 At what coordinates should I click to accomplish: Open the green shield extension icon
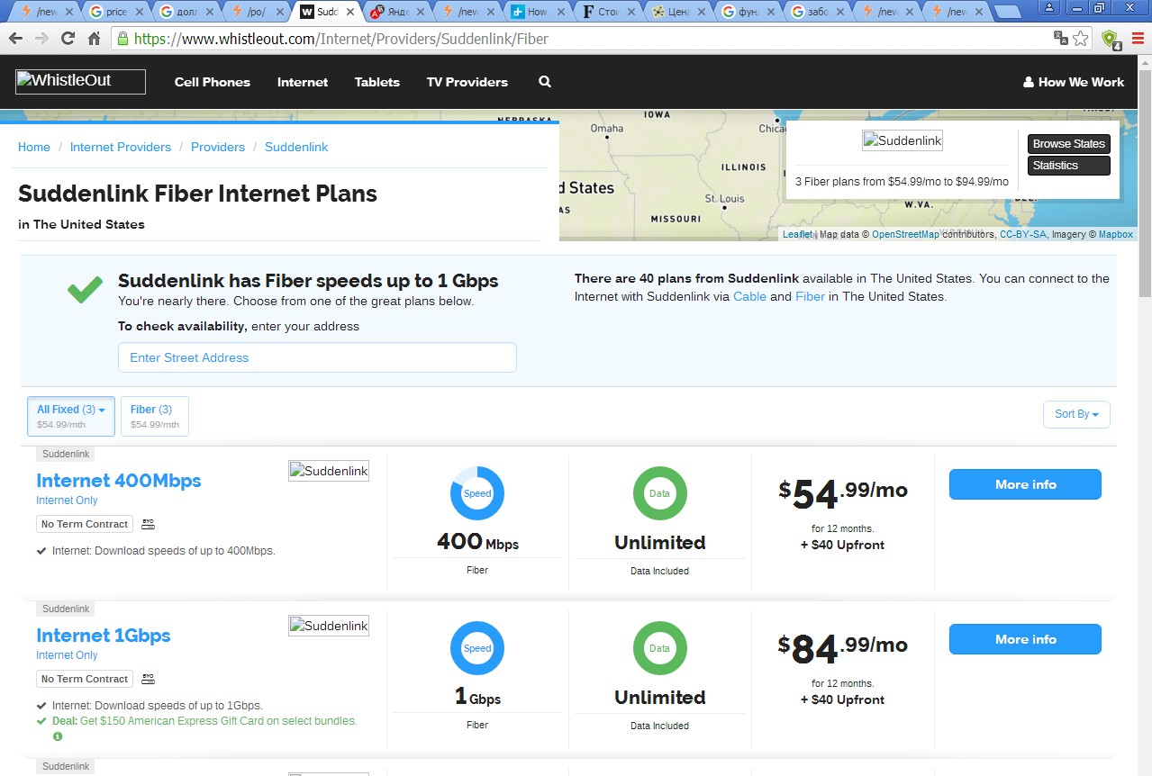click(x=1109, y=39)
